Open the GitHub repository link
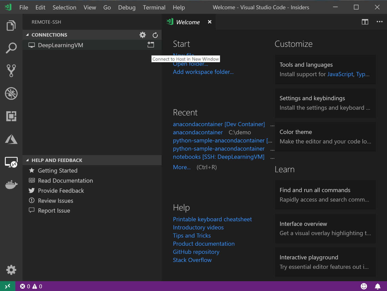 196,252
